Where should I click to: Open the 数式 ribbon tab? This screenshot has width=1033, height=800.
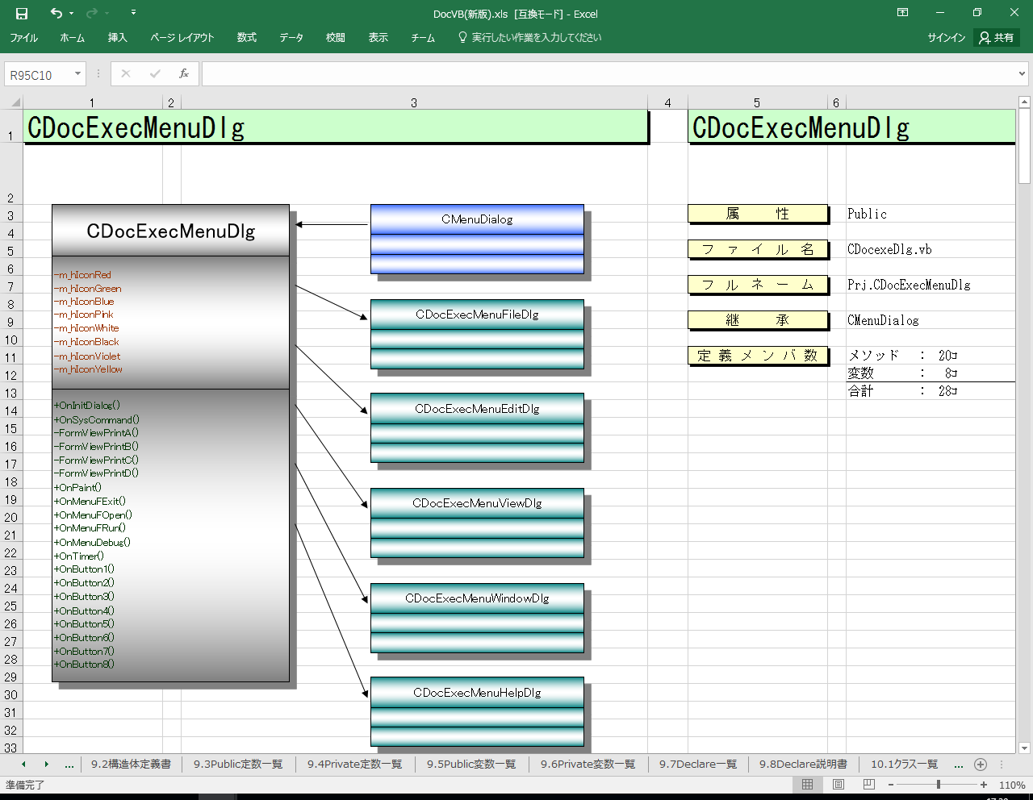pos(246,38)
